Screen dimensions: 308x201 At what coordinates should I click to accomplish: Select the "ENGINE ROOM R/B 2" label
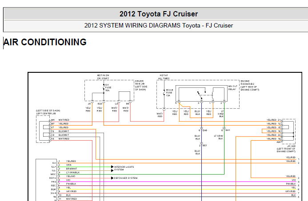248,83
